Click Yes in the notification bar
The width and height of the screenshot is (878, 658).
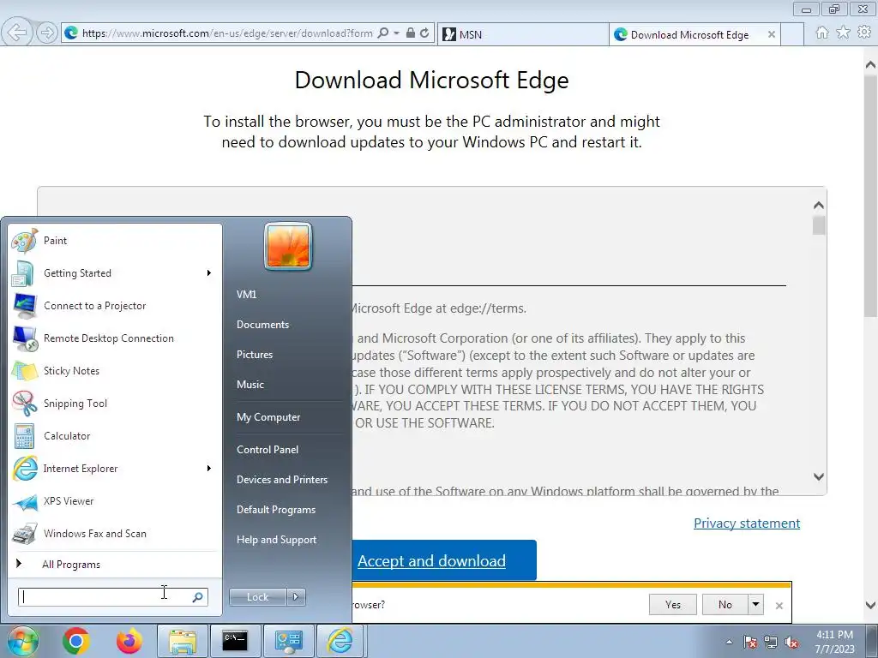tap(672, 604)
